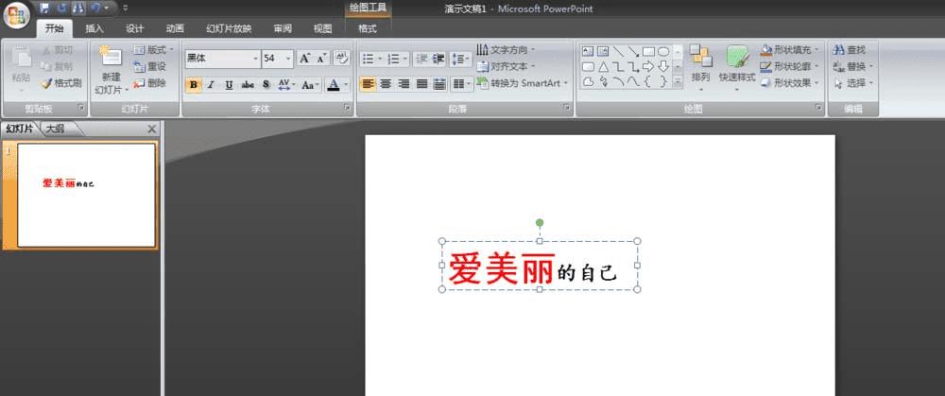945x396 pixels.
Task: Switch to the 设计 ribbon tab
Action: tap(134, 28)
